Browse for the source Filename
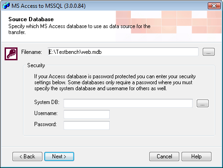 click(x=209, y=52)
